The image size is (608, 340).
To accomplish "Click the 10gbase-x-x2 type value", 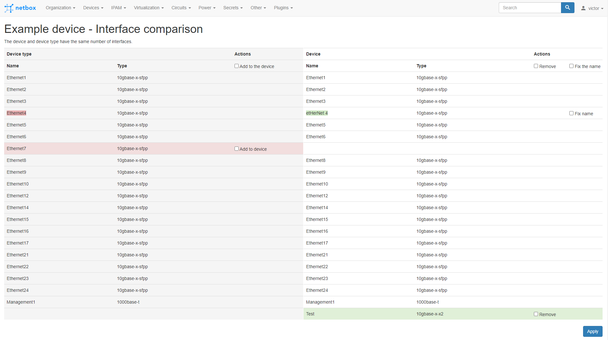I will click(x=430, y=314).
